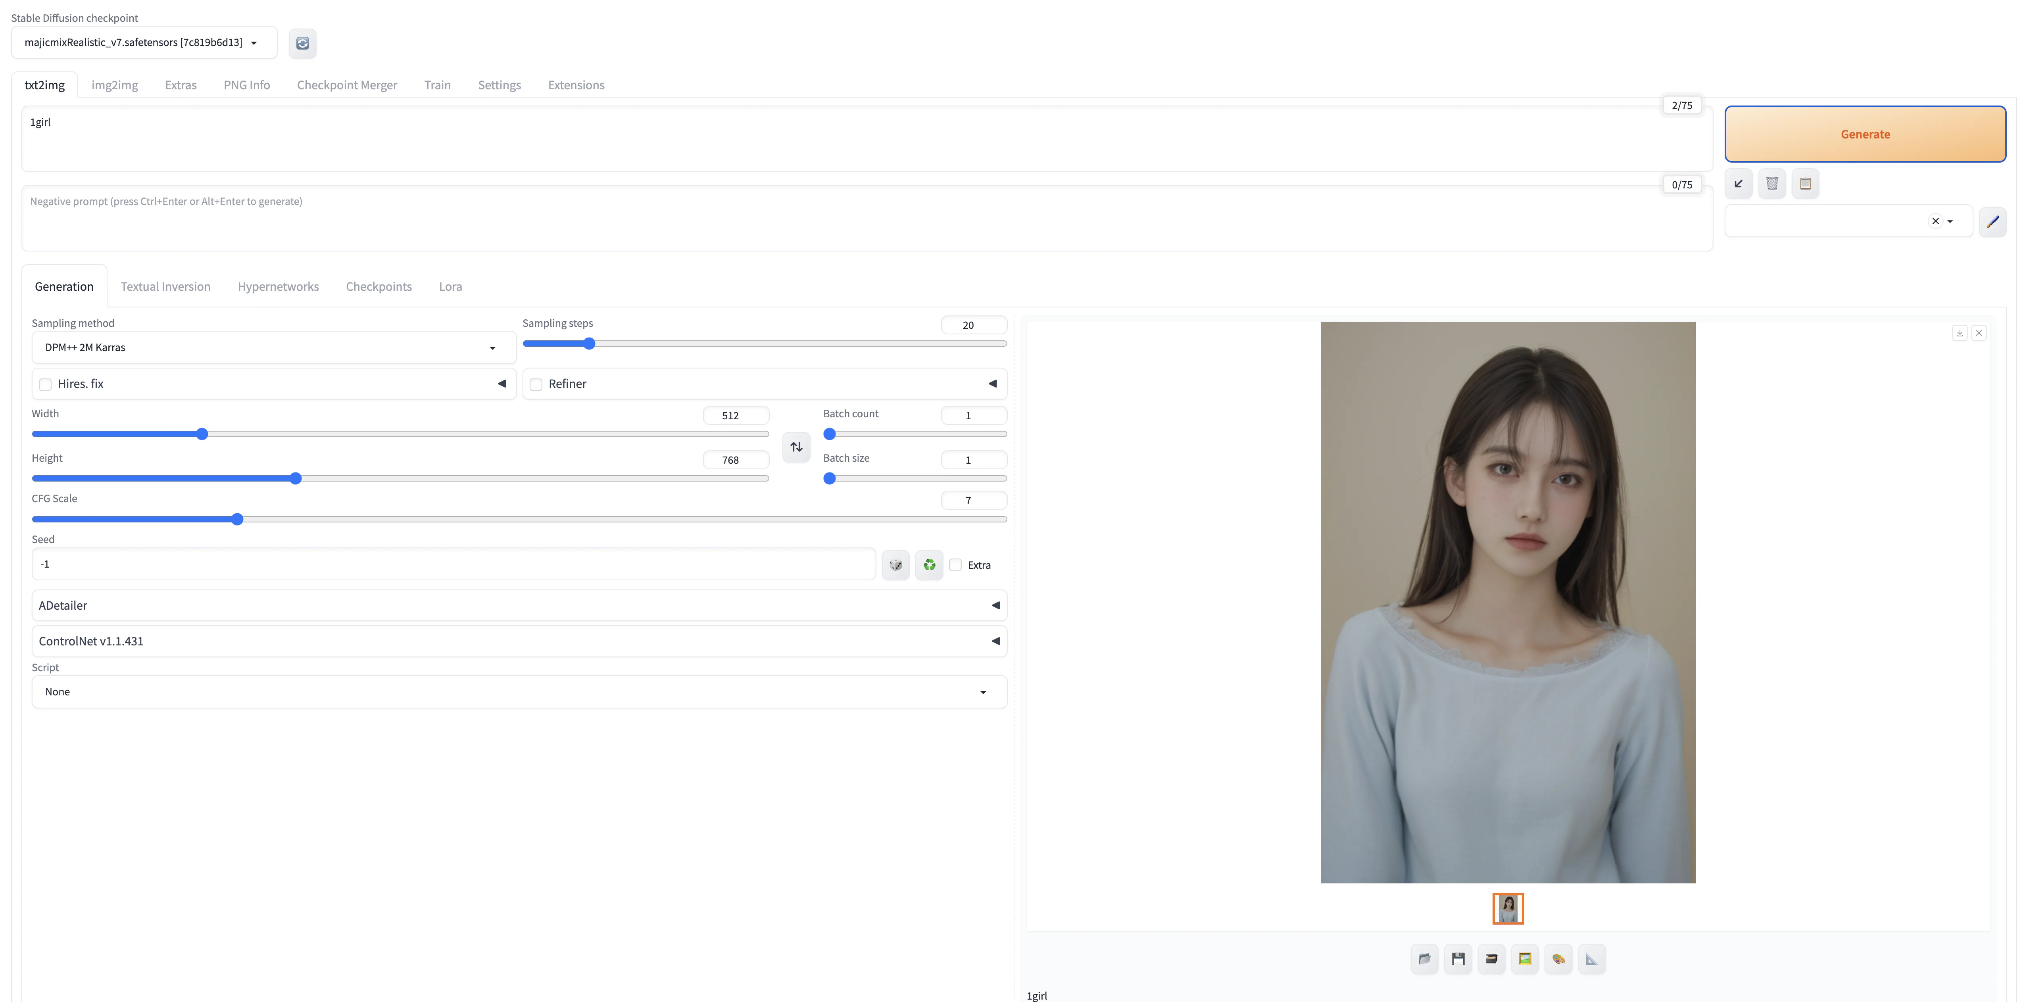Click the trash clear prompt icon
The height and width of the screenshot is (1002, 2025).
[1772, 183]
